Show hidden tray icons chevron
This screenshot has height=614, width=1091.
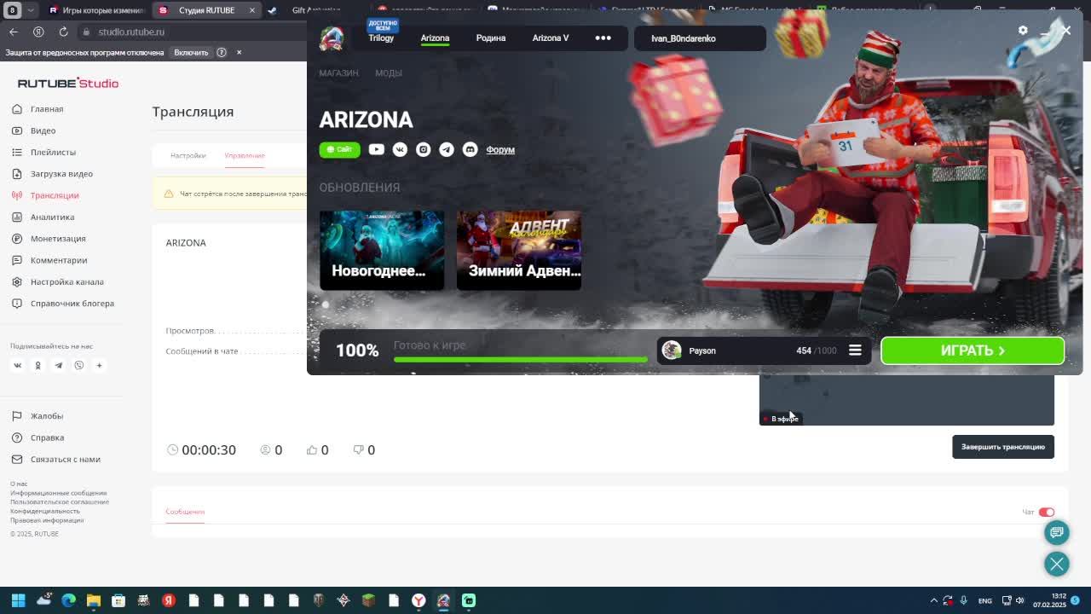(x=934, y=600)
